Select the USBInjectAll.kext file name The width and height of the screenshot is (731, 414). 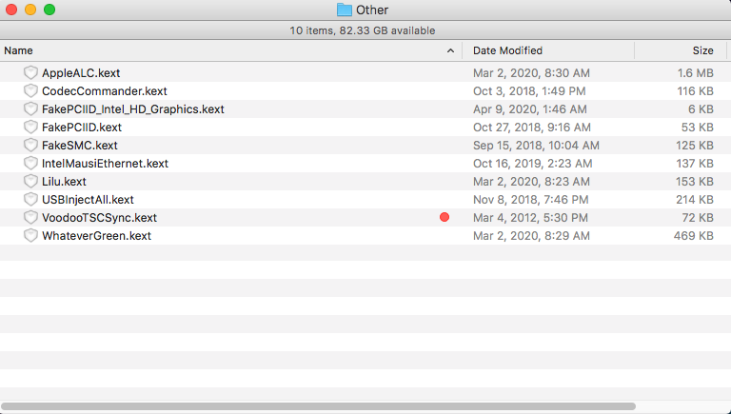[x=88, y=200]
